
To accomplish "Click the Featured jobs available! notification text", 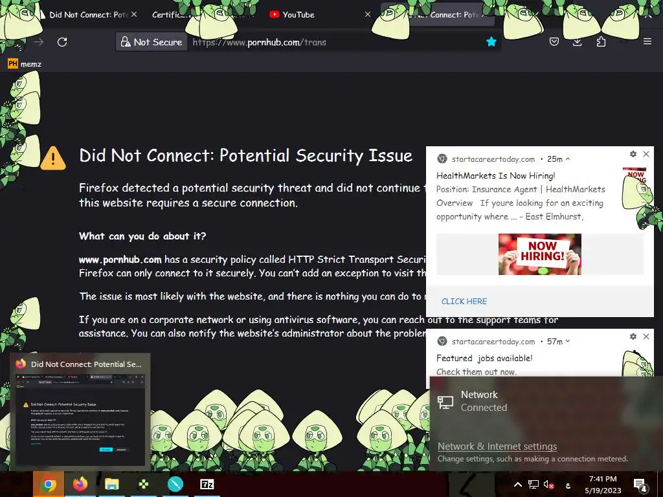I will 484,358.
